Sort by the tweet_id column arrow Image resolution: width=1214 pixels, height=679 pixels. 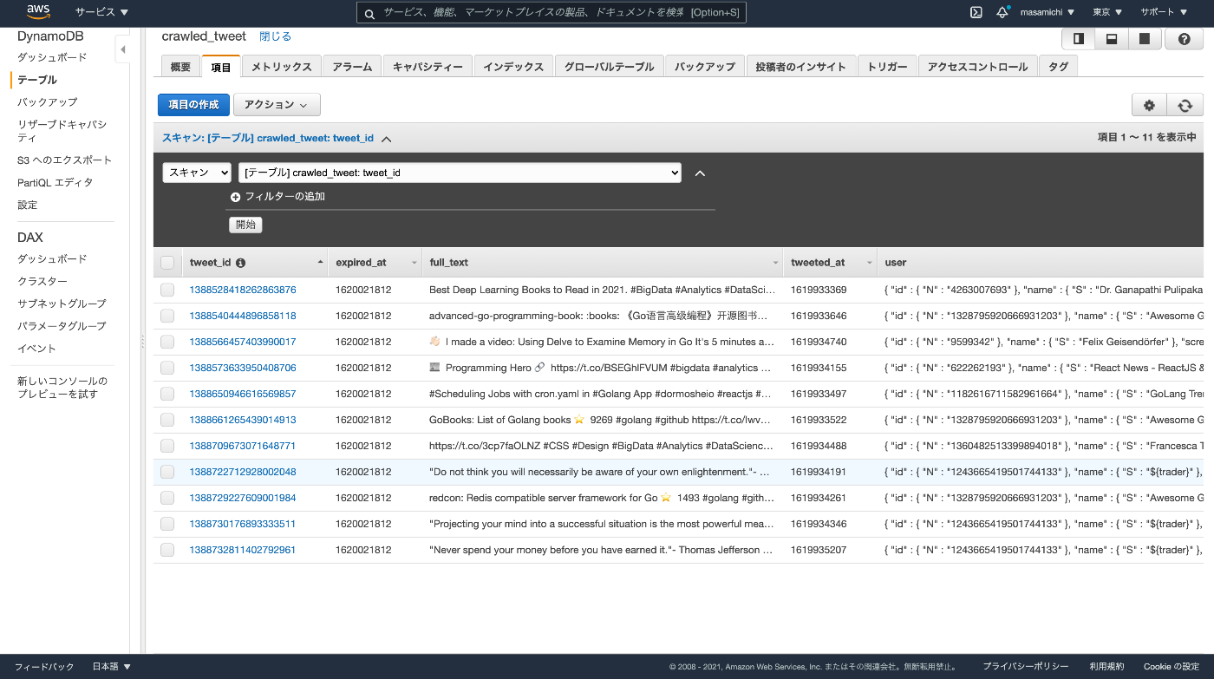pyautogui.click(x=320, y=262)
